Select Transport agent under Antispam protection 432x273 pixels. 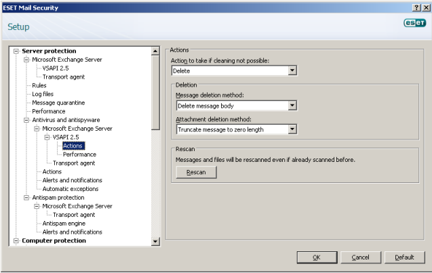click(74, 215)
